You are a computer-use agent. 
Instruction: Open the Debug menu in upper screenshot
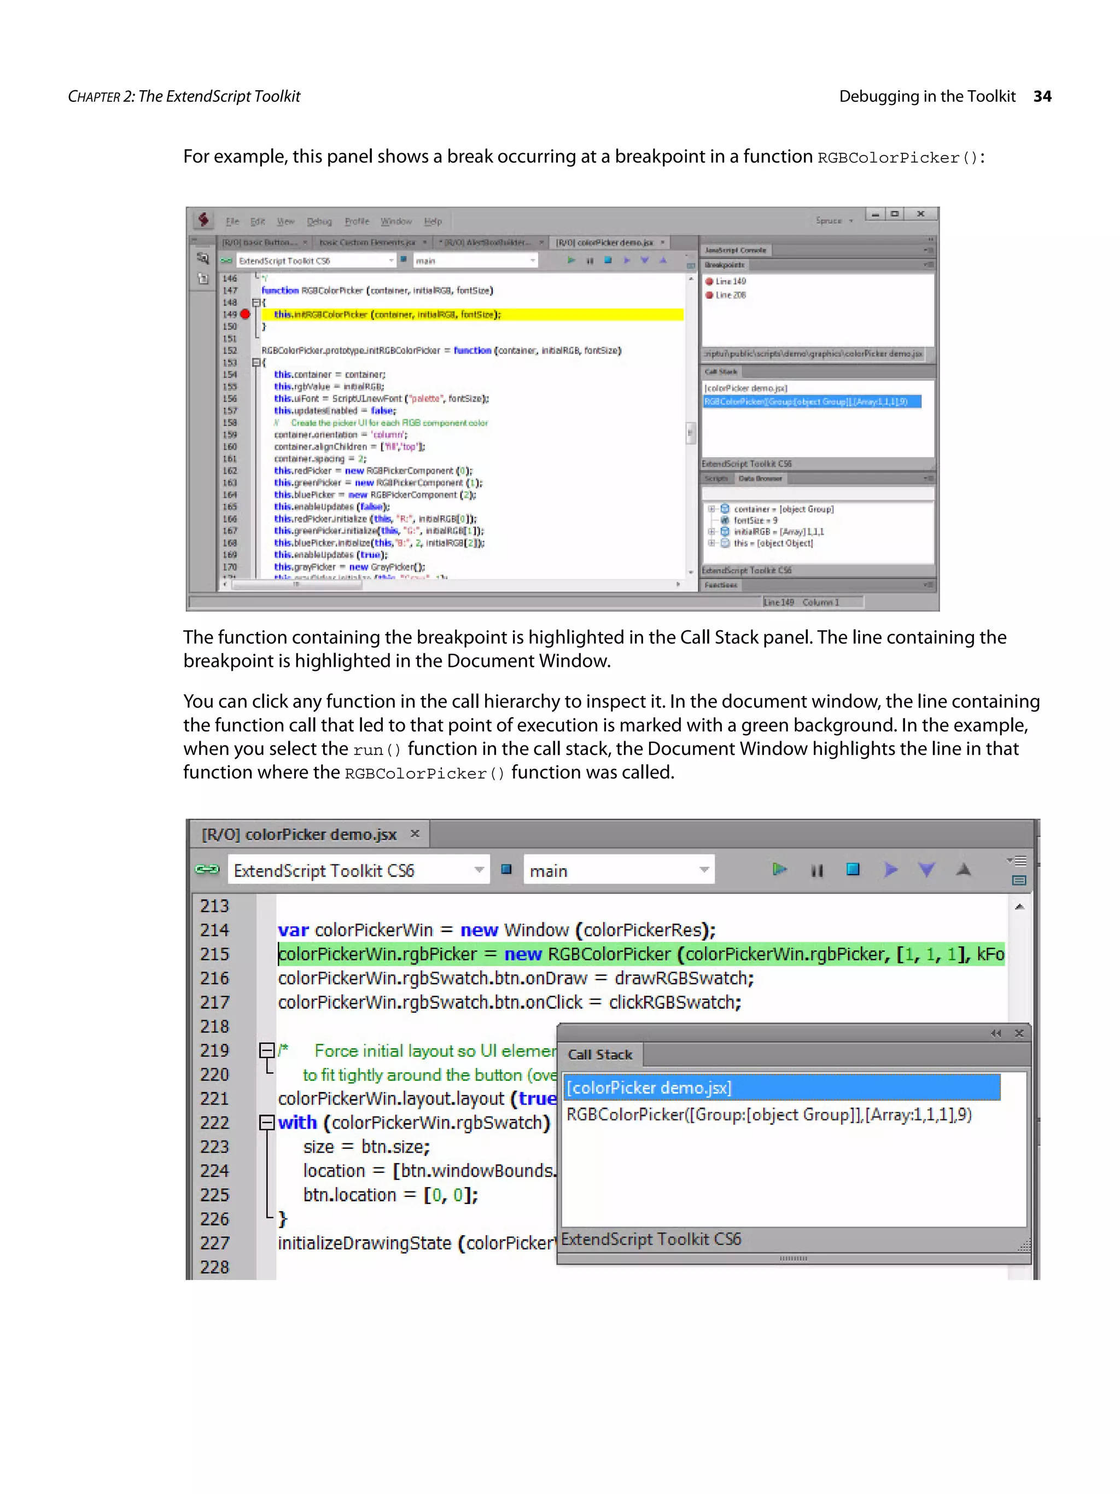pos(319,222)
